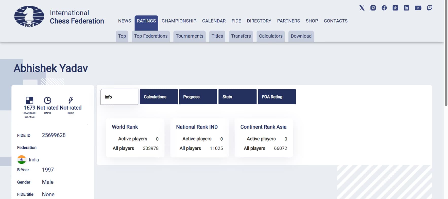Open the Instagram social icon
The image size is (448, 199).
(x=373, y=8)
